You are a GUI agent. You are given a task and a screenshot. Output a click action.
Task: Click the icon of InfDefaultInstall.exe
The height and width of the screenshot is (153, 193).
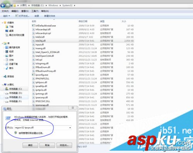click(x=33, y=25)
